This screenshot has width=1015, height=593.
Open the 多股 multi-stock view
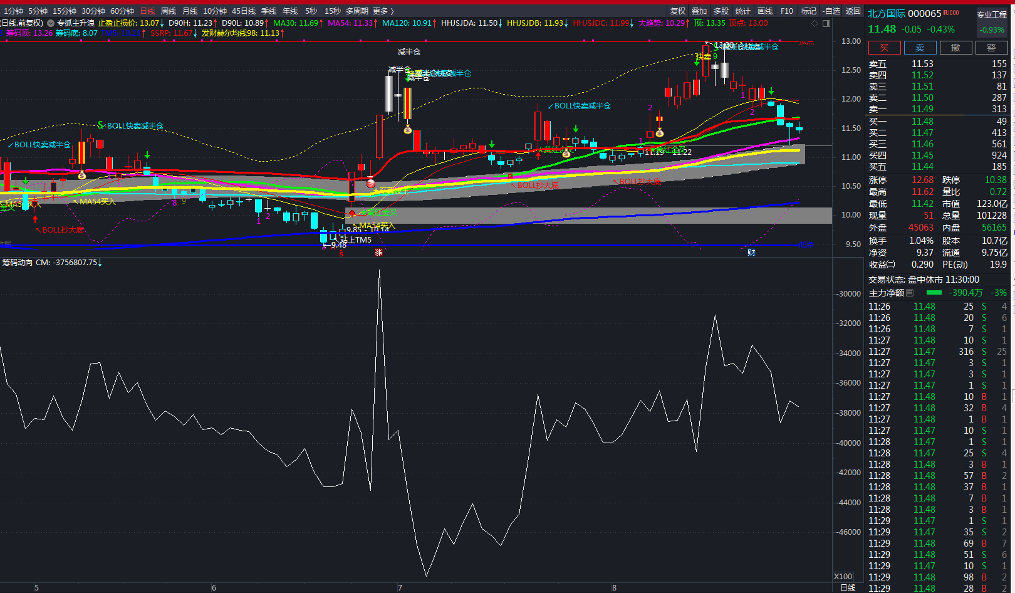click(721, 11)
